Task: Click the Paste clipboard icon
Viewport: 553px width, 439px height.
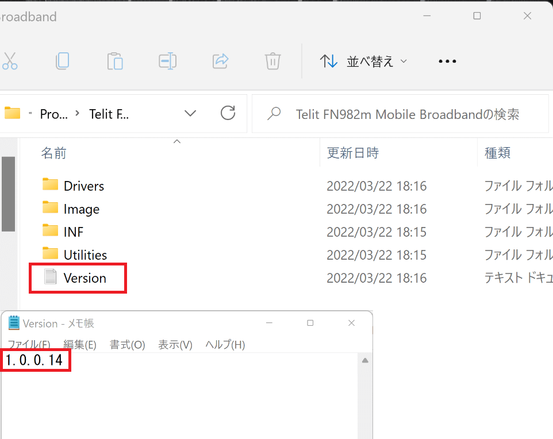Action: [x=115, y=61]
